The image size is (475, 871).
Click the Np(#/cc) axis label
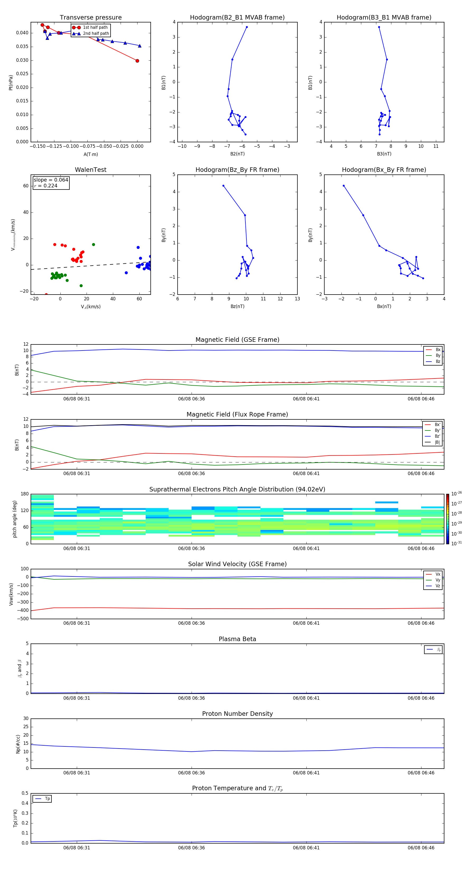click(18, 744)
